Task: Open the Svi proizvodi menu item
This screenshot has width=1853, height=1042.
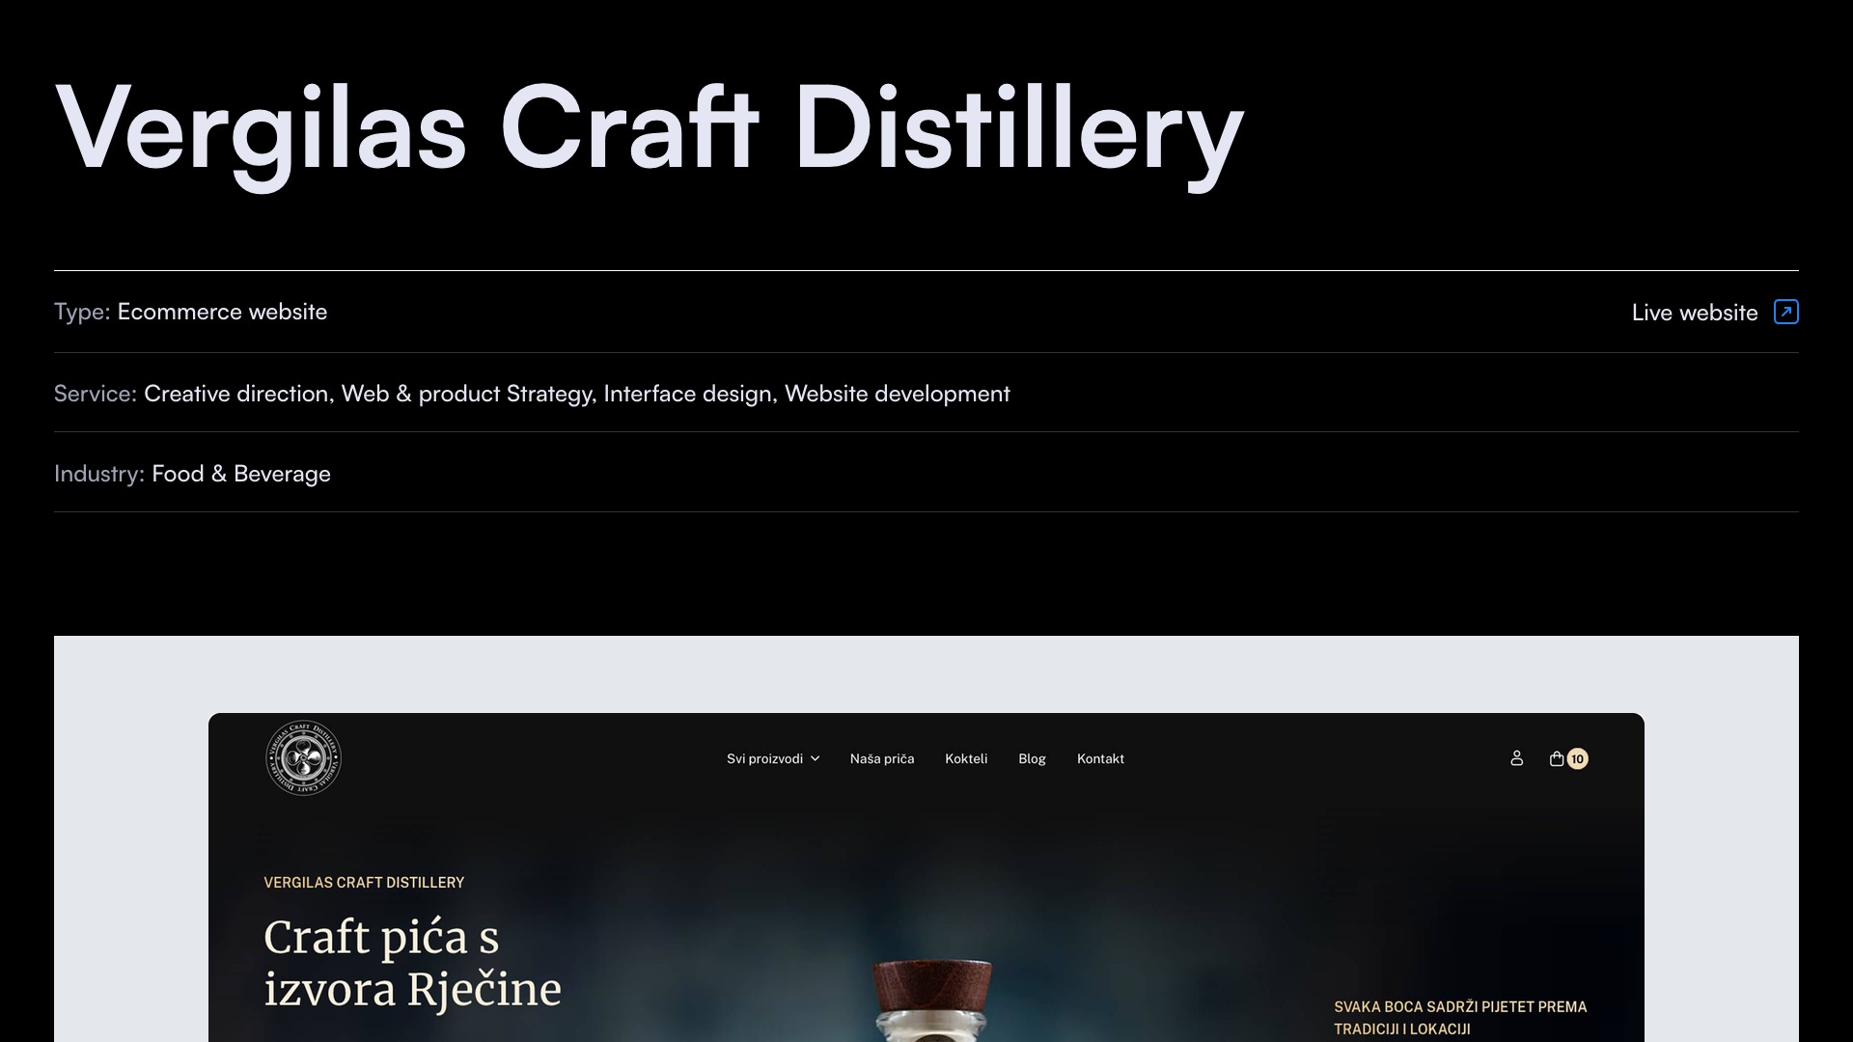Action: (764, 758)
